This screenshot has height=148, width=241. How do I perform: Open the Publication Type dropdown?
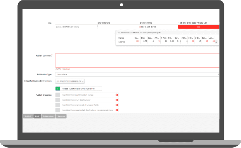[x=137, y=74]
